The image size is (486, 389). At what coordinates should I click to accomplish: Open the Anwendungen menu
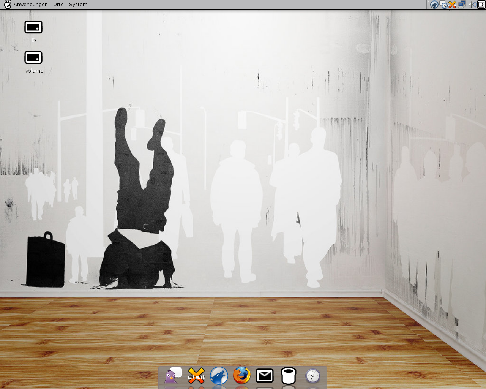coord(30,5)
